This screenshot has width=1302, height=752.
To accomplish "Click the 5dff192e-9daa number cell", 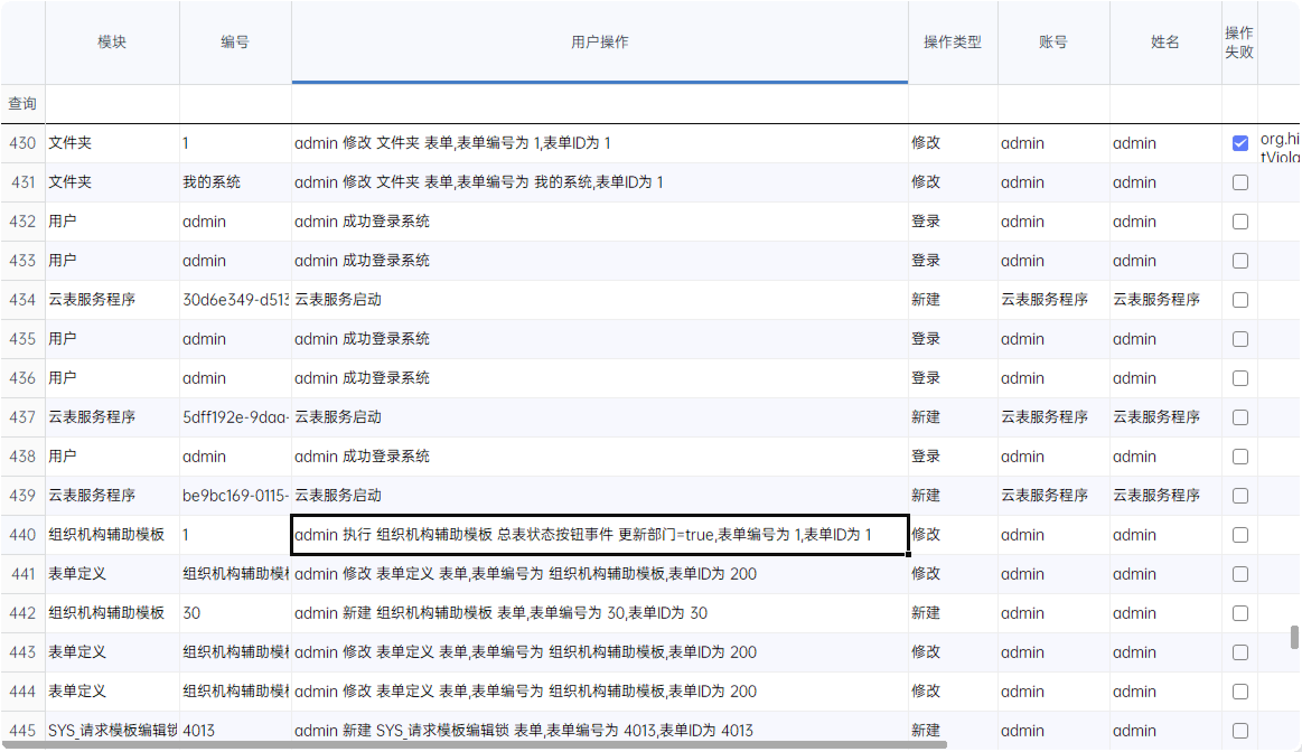I will tap(235, 417).
